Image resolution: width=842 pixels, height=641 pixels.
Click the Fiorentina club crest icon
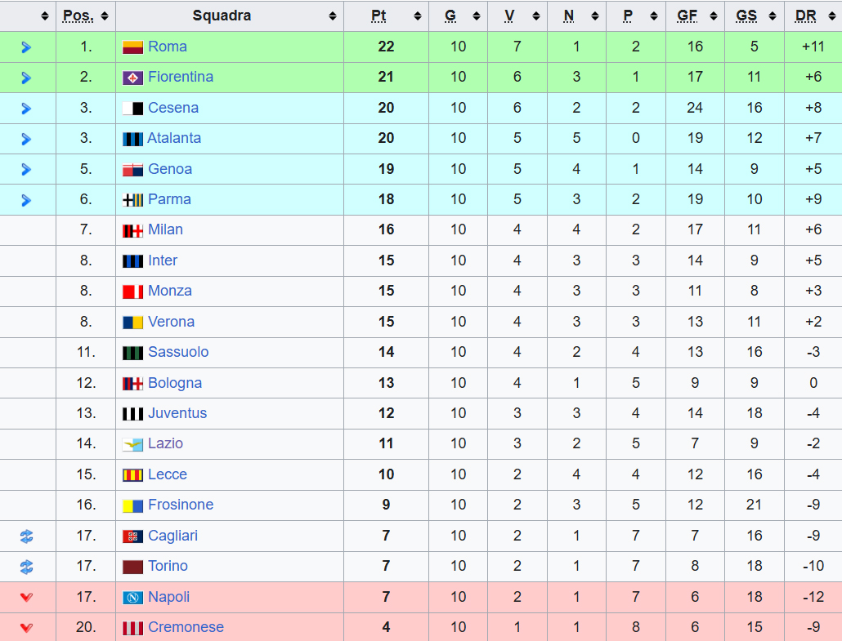pyautogui.click(x=132, y=78)
